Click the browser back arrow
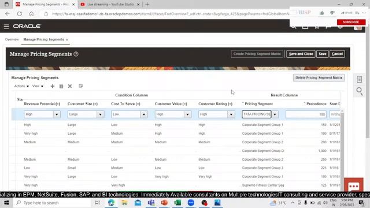Viewport: 370px width, 208px height. tap(8, 14)
